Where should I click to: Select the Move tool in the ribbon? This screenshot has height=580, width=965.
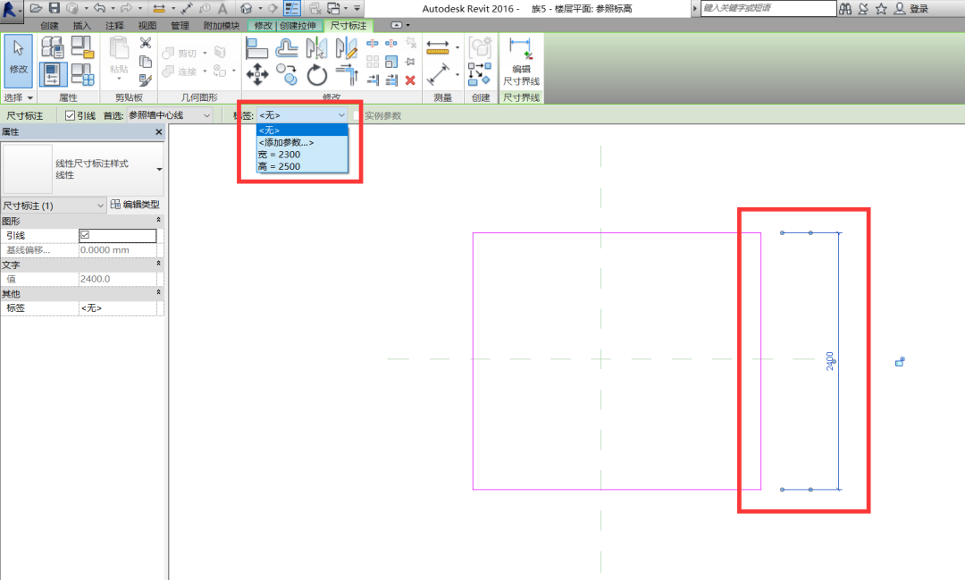(x=256, y=75)
